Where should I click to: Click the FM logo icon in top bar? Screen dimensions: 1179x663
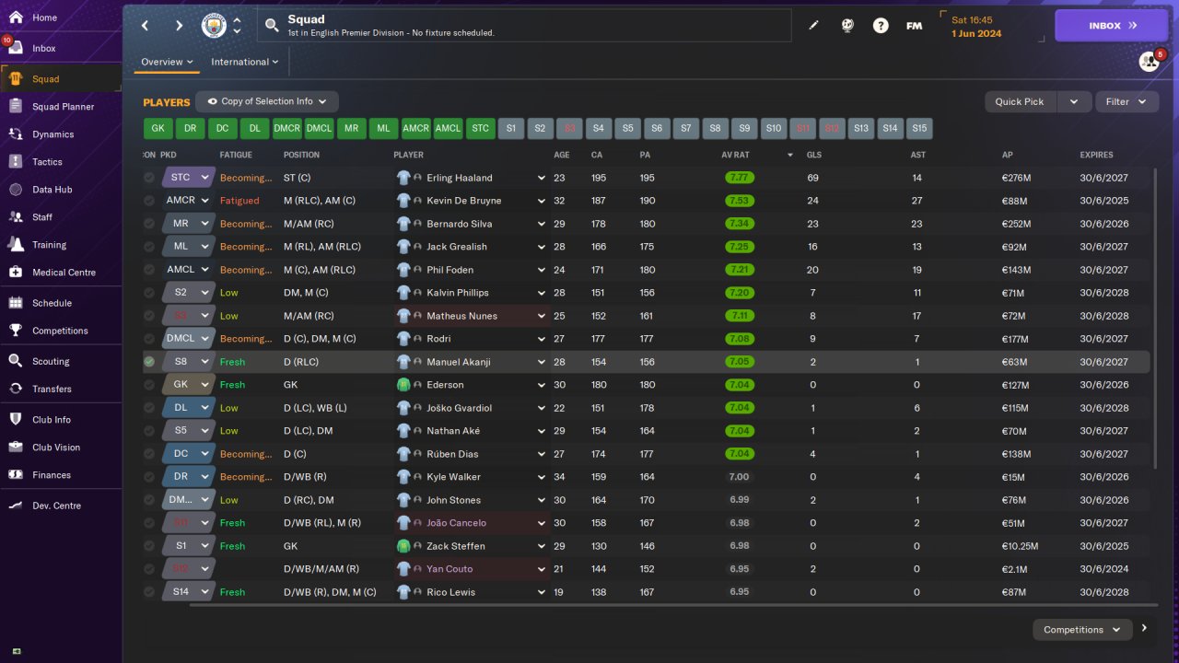914,26
